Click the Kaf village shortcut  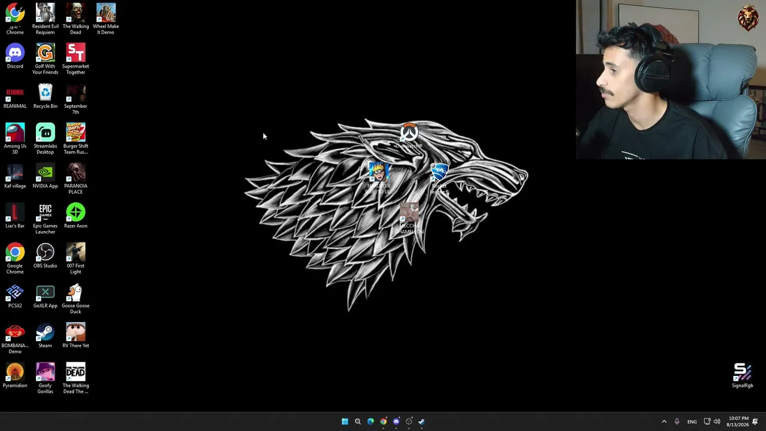pyautogui.click(x=15, y=176)
